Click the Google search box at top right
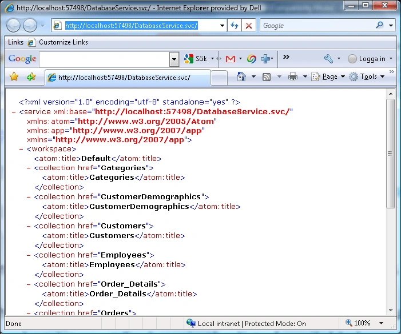The width and height of the screenshot is (401, 334). (x=317, y=26)
